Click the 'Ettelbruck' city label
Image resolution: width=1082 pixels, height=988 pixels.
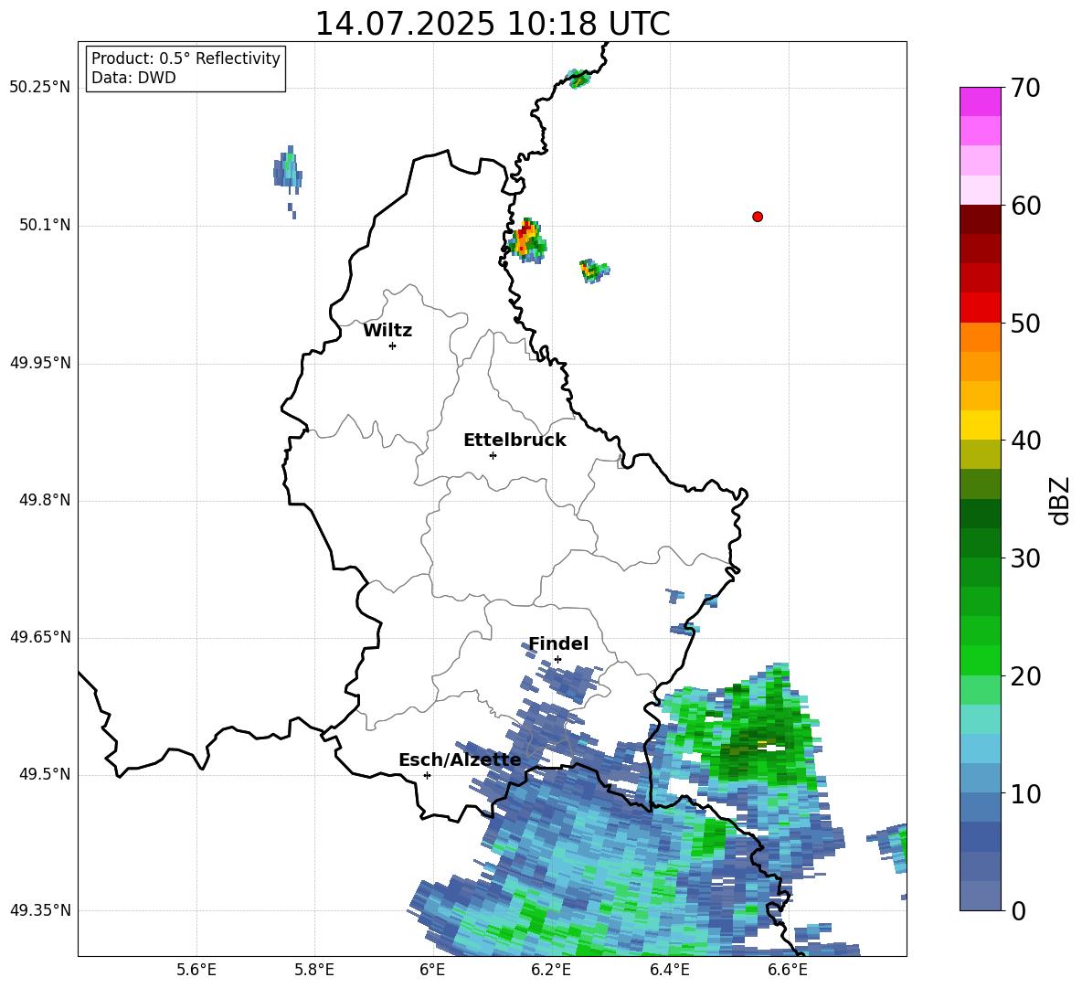point(514,441)
